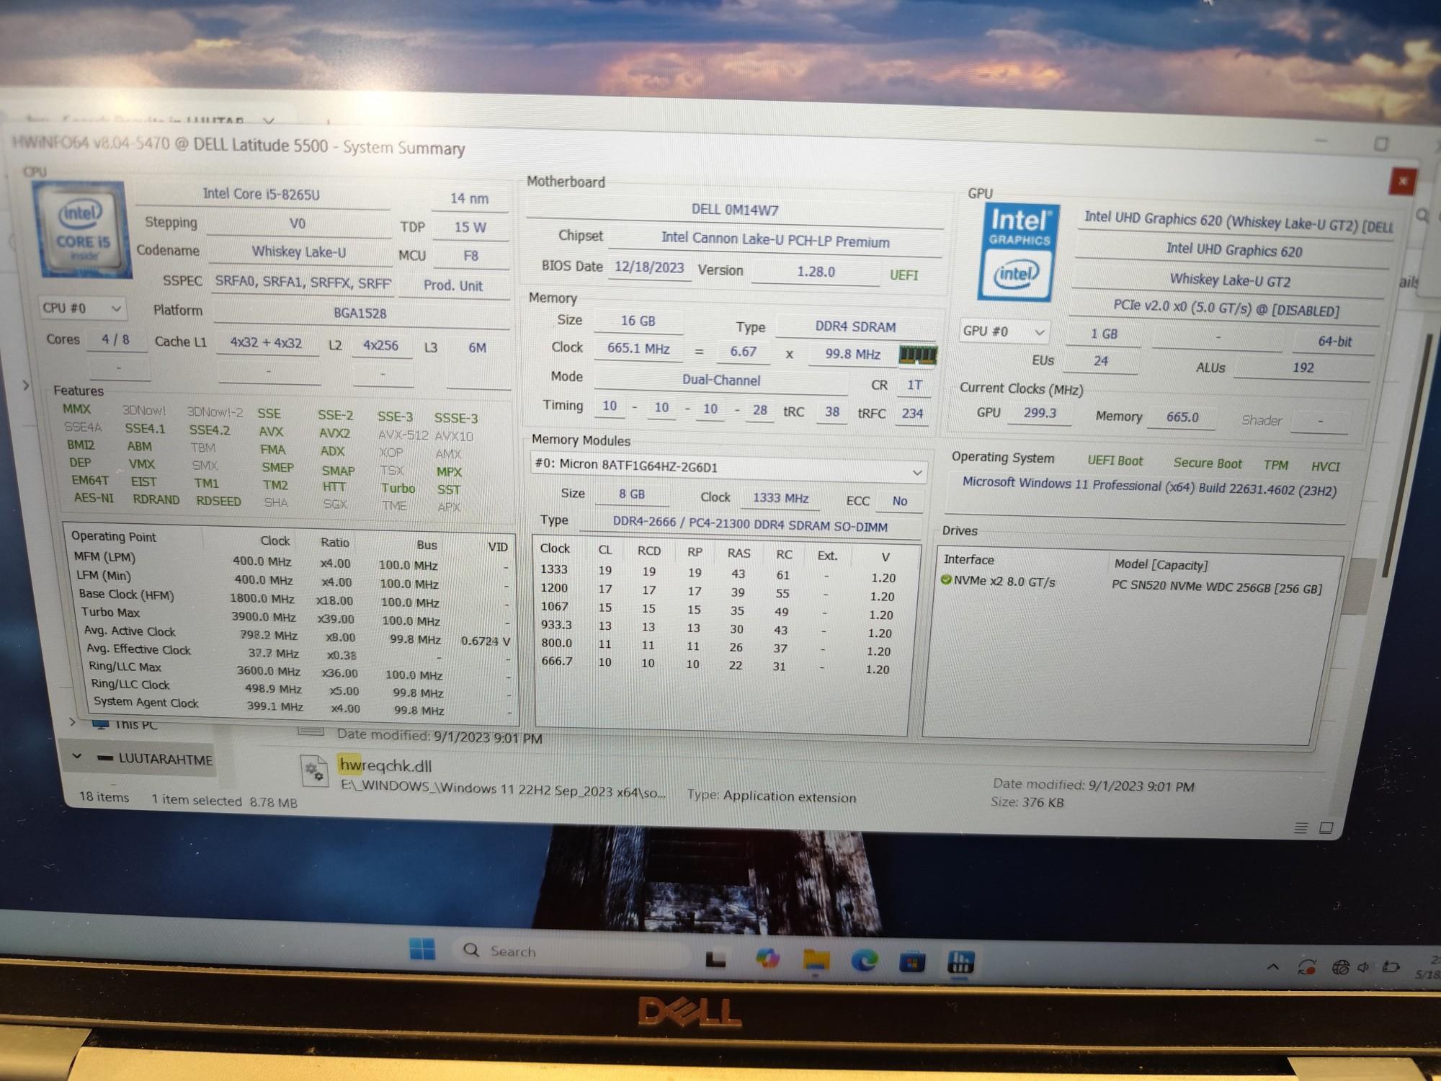Open File Explorer from the taskbar
Image resolution: width=1441 pixels, height=1081 pixels.
(x=816, y=960)
